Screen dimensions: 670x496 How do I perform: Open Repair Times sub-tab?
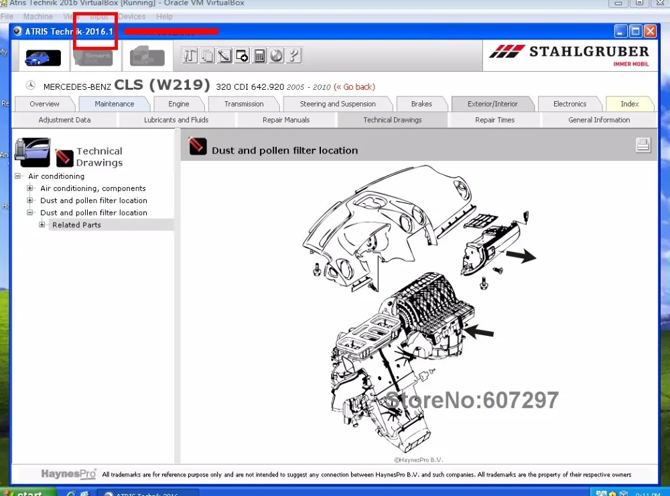pyautogui.click(x=495, y=120)
